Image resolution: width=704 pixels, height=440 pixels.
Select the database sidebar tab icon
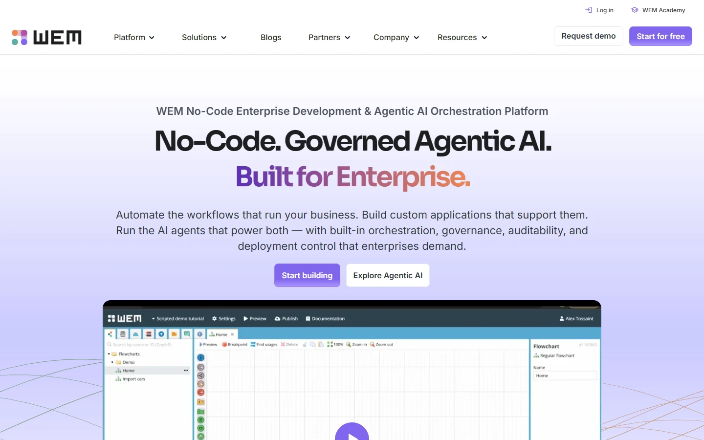point(123,334)
